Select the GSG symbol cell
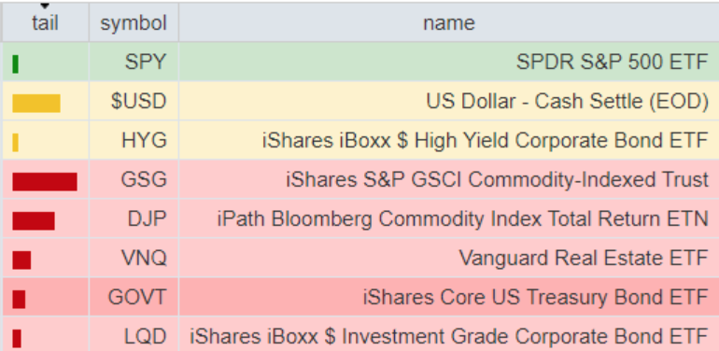The height and width of the screenshot is (351, 719). click(134, 179)
